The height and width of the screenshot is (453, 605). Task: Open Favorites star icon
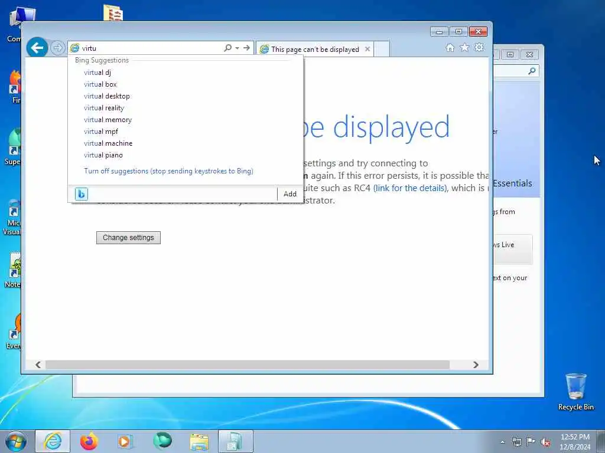point(464,47)
